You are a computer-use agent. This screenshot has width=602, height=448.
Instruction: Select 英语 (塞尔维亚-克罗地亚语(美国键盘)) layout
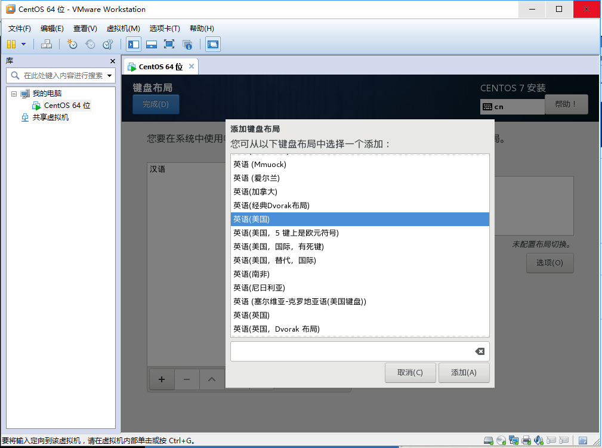[x=360, y=301]
